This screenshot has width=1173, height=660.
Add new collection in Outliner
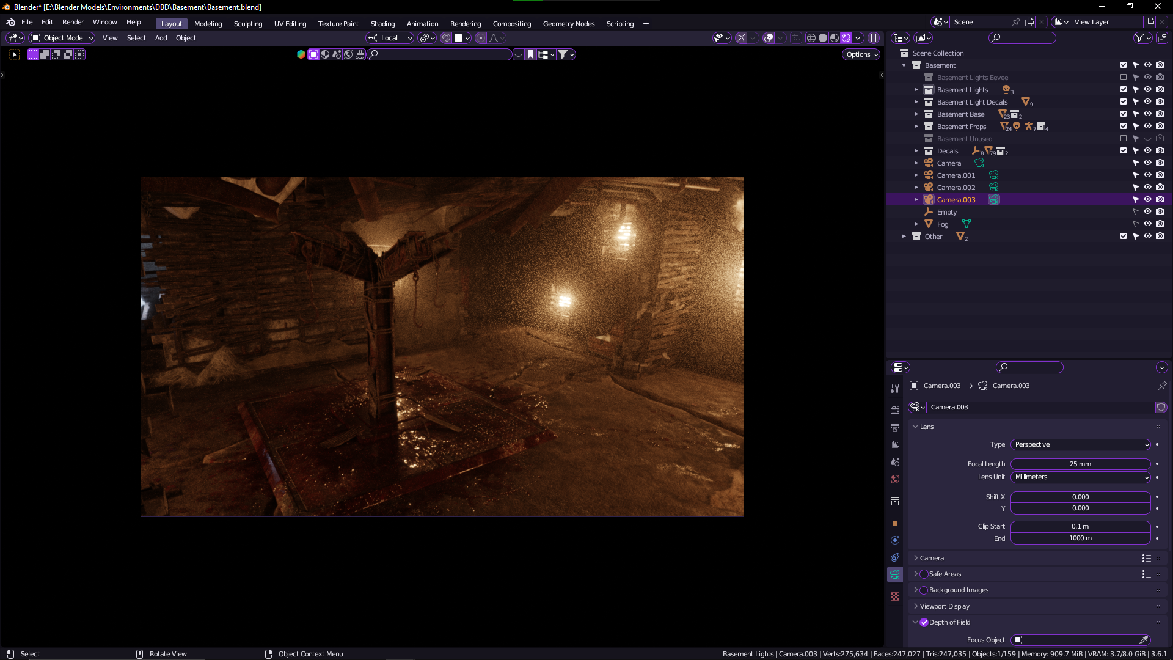pyautogui.click(x=1162, y=38)
